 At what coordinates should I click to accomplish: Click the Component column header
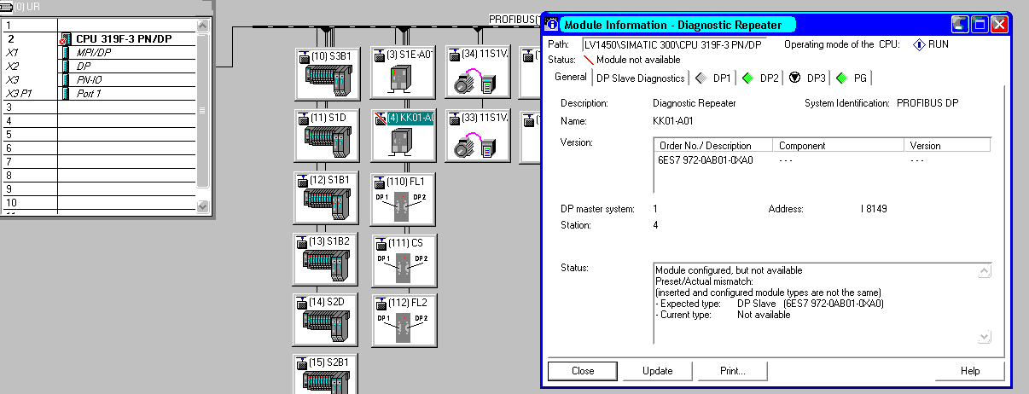(x=838, y=146)
